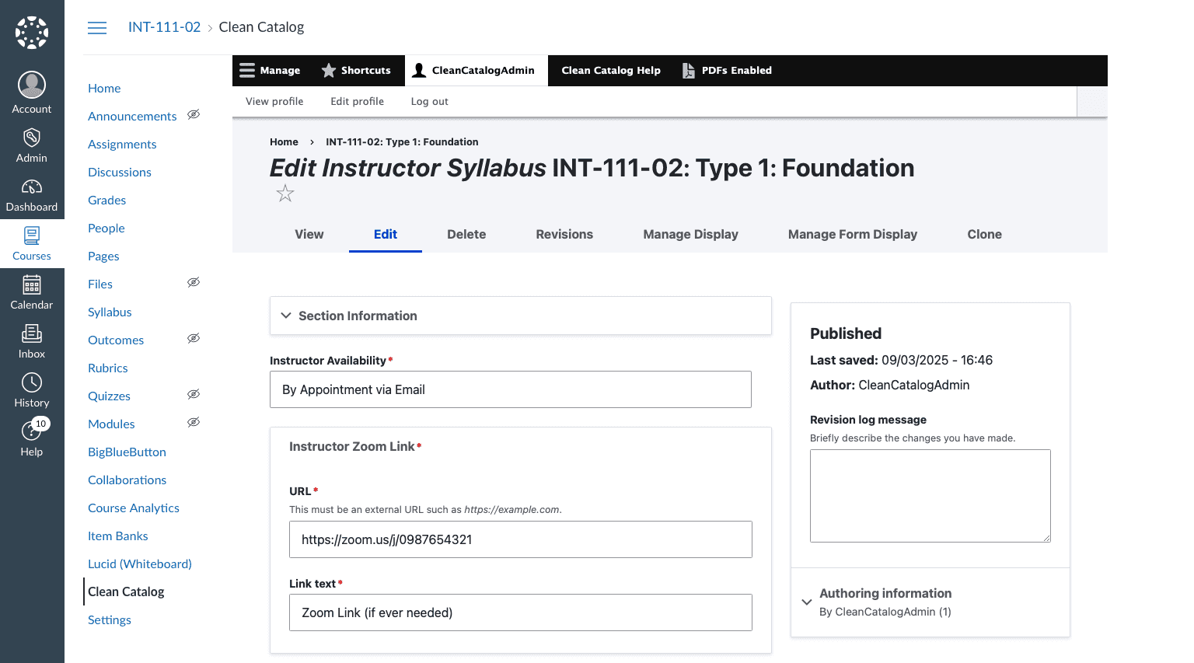Open the Inbox icon
Viewport: 1194px width, 663px height.
pyautogui.click(x=32, y=334)
